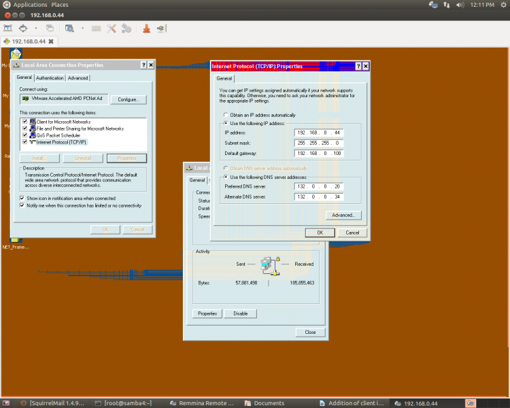Click the Default gateway field
Image resolution: width=510 pixels, height=408 pixels.
point(319,153)
